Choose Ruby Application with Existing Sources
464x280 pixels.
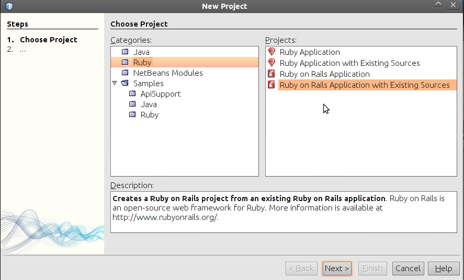coord(349,63)
